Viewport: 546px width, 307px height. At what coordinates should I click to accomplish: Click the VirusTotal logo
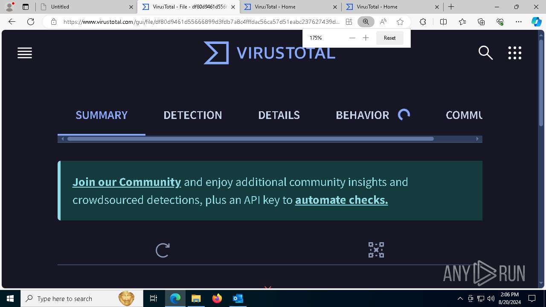pyautogui.click(x=269, y=53)
